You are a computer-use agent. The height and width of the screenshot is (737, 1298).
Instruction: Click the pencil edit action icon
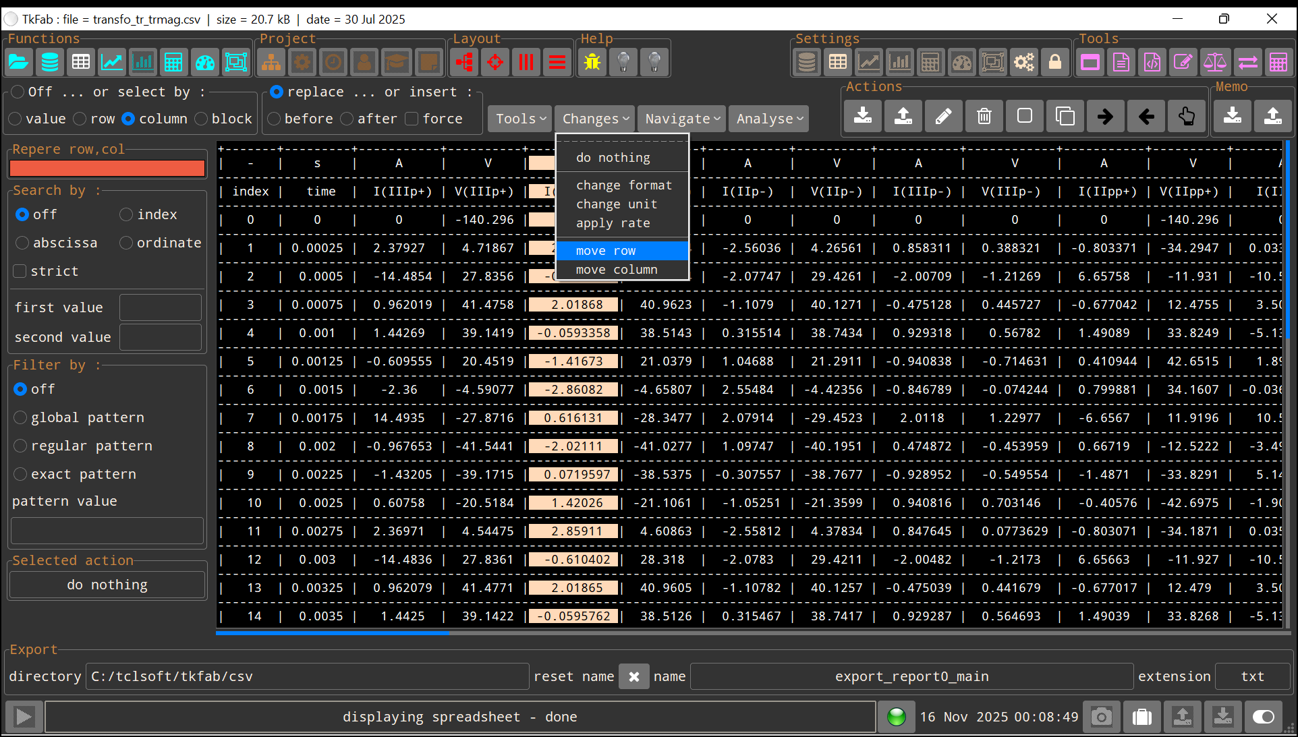pos(943,117)
